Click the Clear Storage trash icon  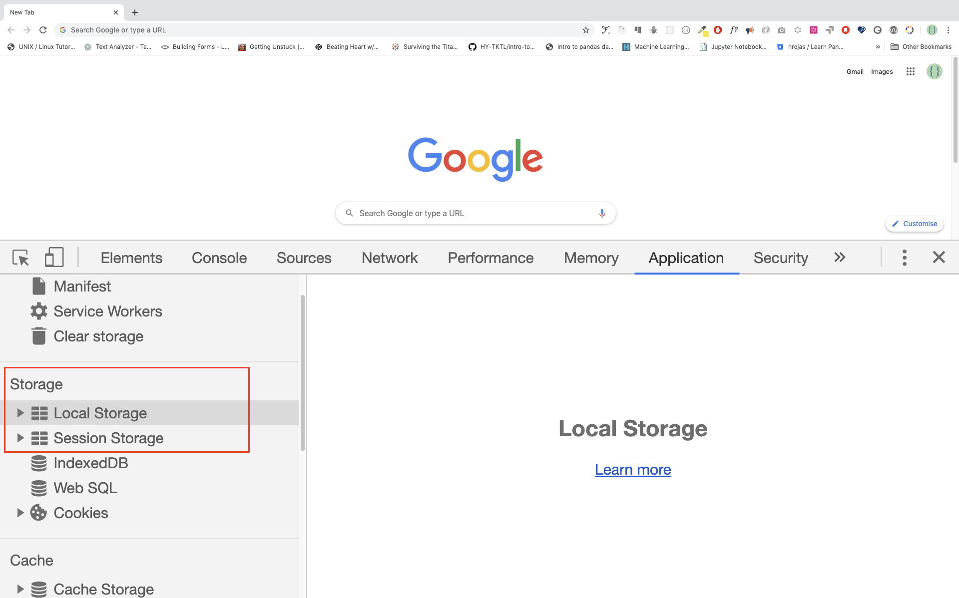39,336
